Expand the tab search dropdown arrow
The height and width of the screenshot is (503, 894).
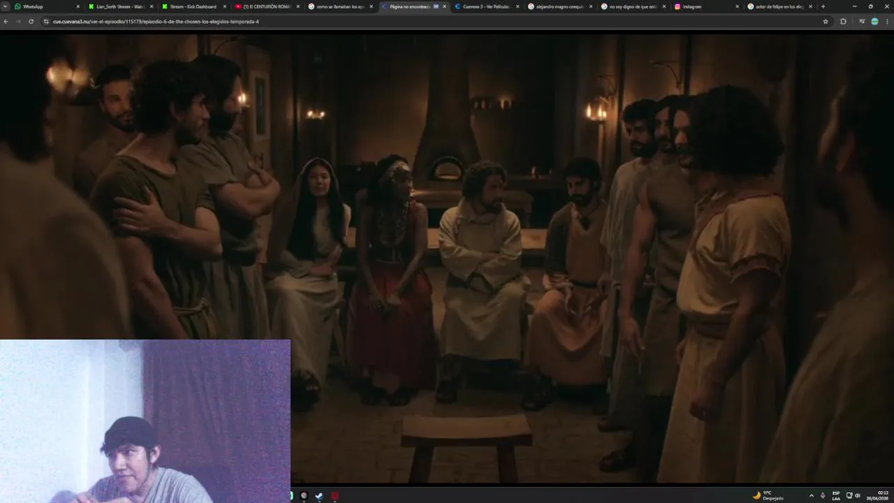5,6
